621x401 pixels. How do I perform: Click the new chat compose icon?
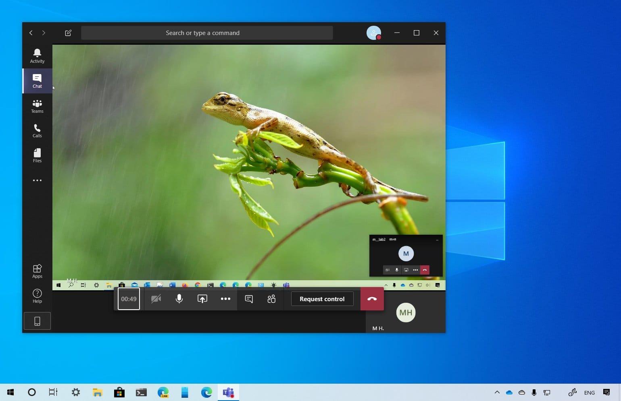point(68,33)
